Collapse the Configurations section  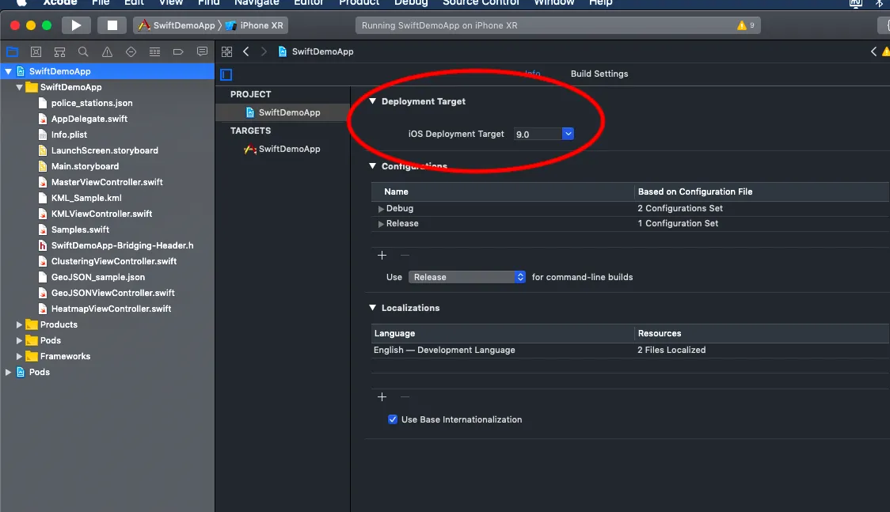coord(372,165)
